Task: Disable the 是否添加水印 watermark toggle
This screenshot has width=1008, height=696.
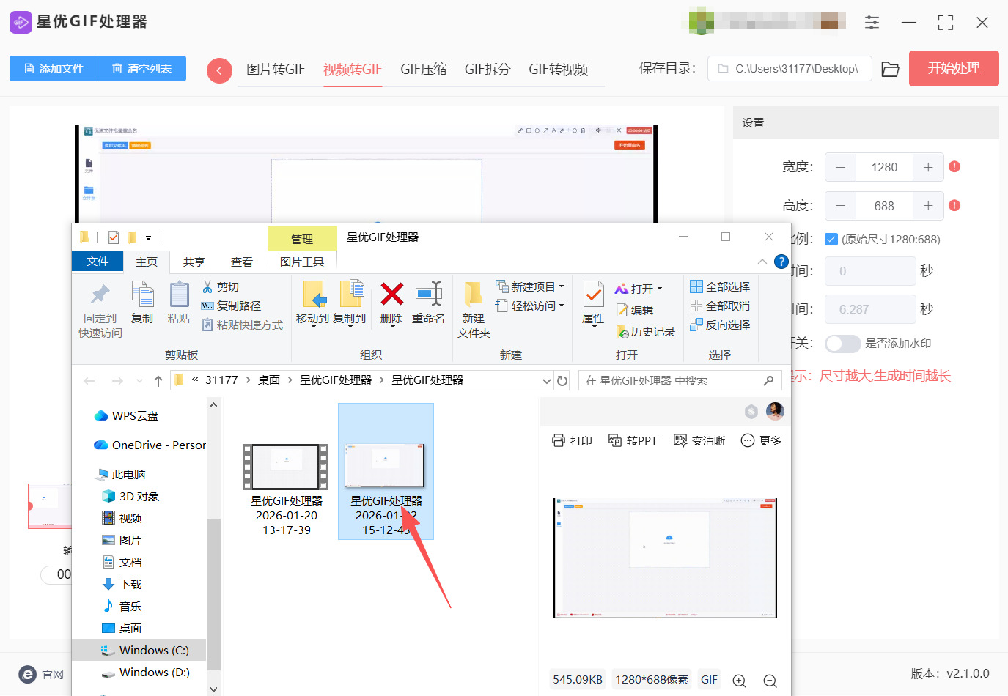Action: coord(842,344)
